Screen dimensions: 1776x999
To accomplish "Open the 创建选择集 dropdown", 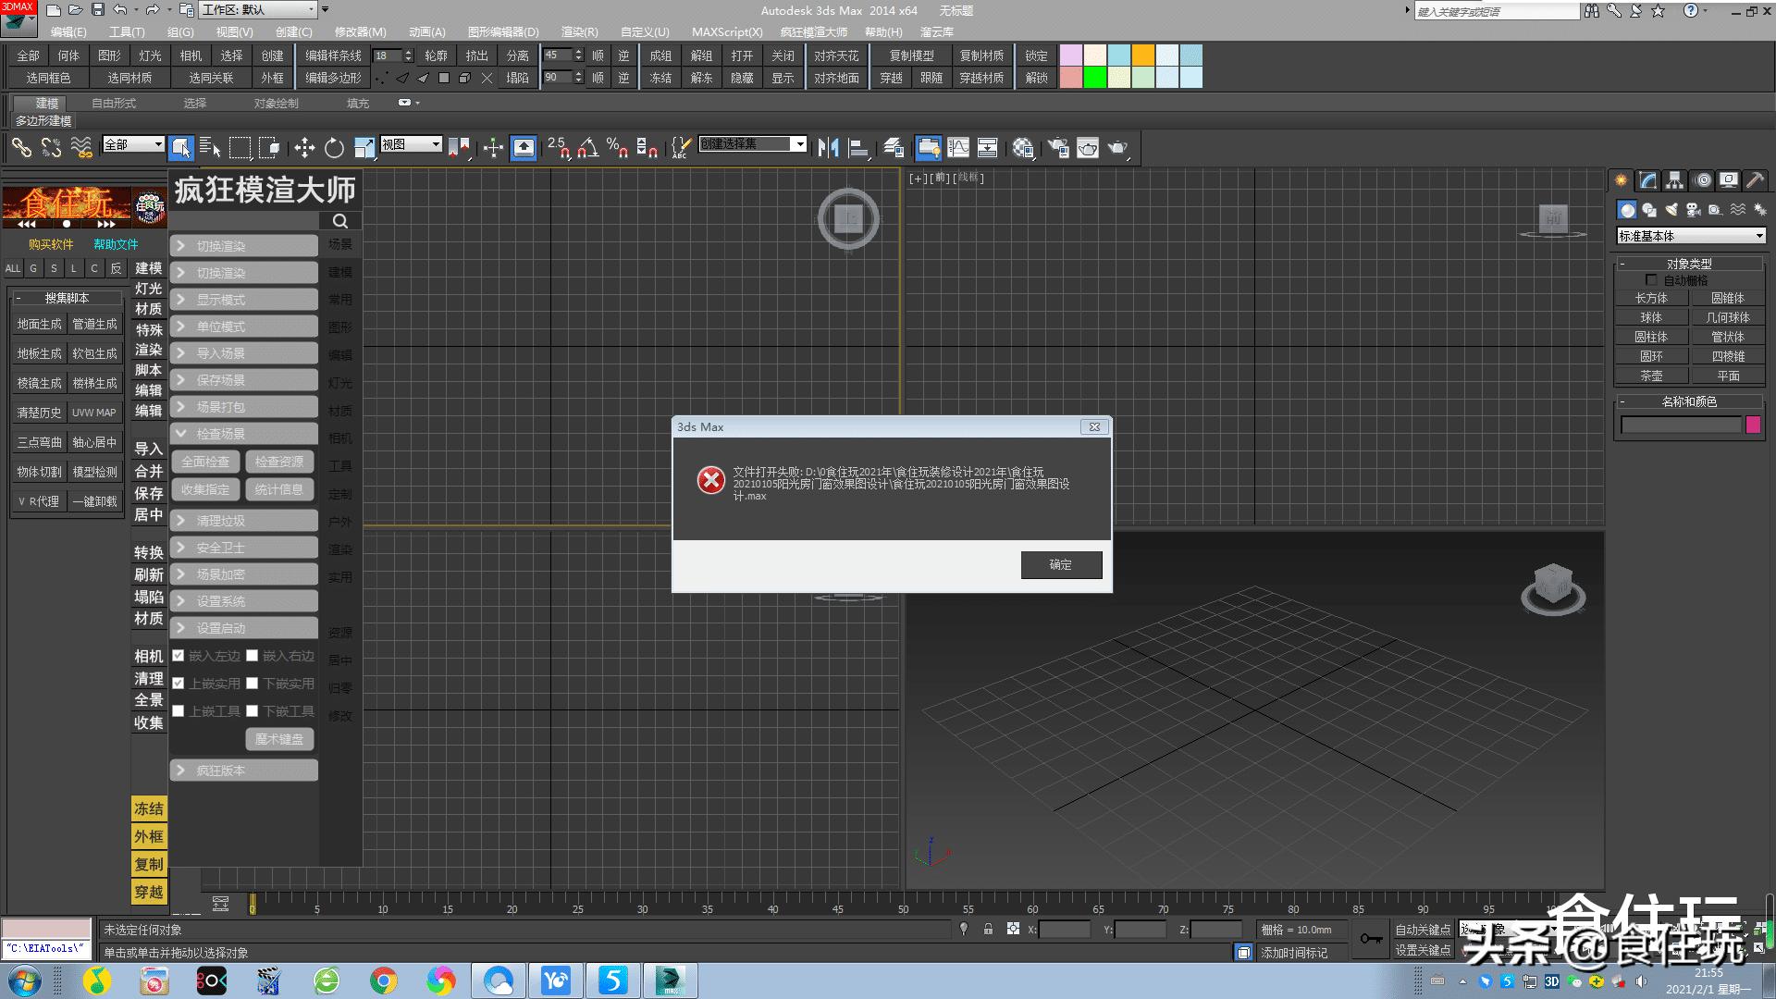I will (799, 144).
